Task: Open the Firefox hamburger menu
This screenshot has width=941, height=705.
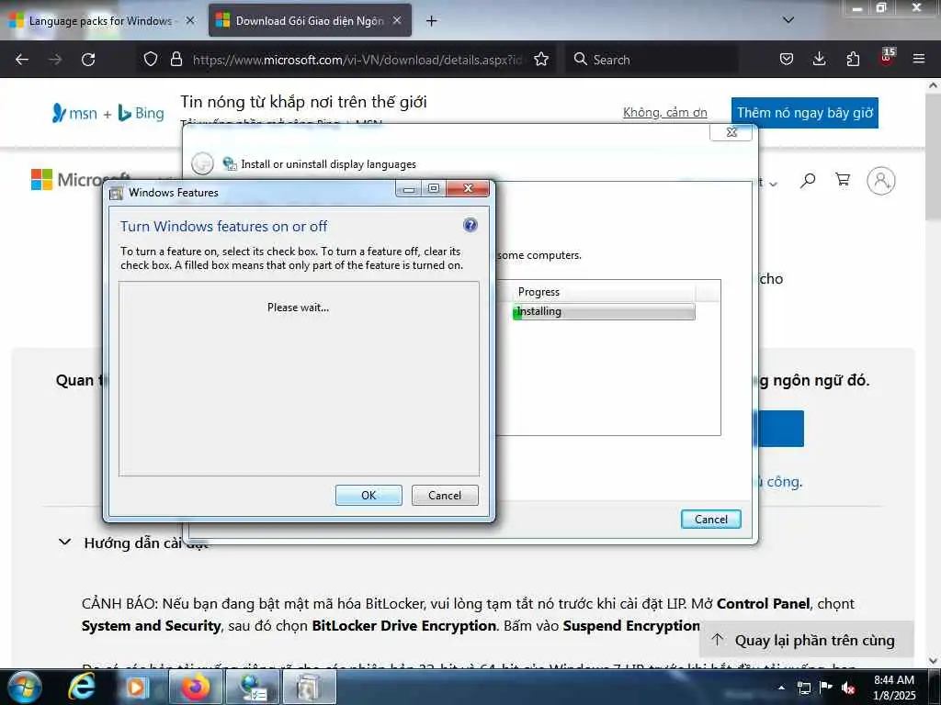Action: tap(919, 60)
